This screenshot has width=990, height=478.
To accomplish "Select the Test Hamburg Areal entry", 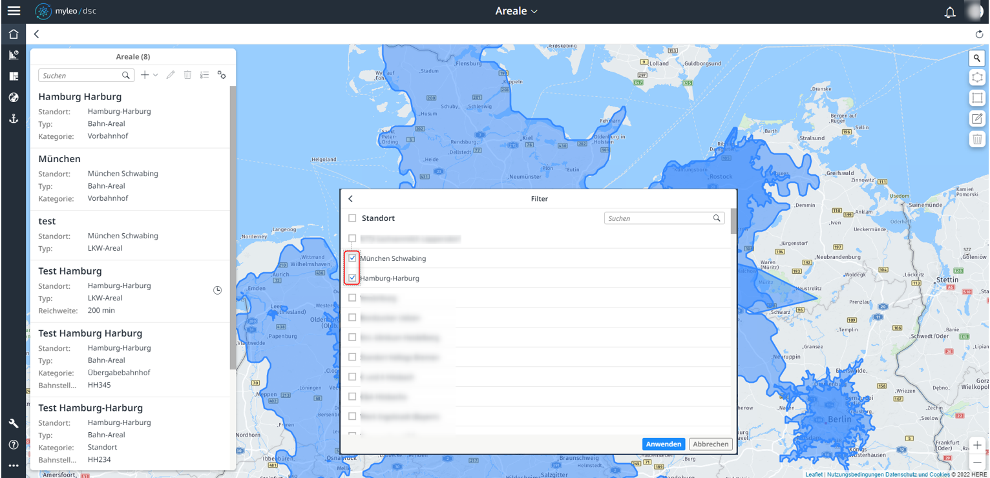I will tap(130, 291).
